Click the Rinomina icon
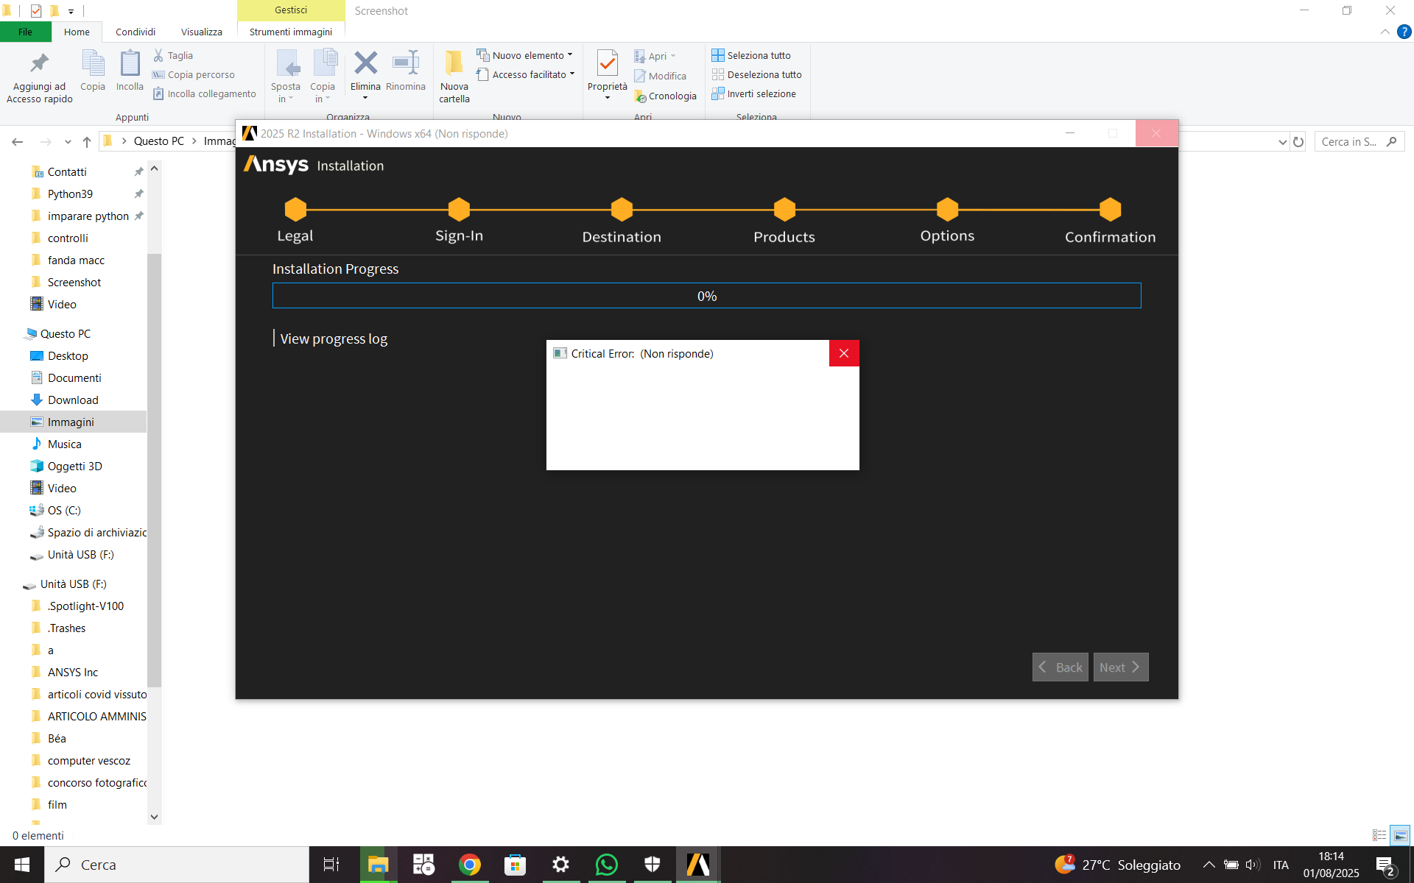This screenshot has width=1414, height=883. [x=406, y=63]
